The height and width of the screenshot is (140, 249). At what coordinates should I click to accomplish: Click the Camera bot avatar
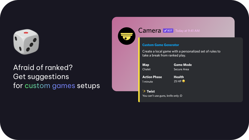pyautogui.click(x=126, y=36)
